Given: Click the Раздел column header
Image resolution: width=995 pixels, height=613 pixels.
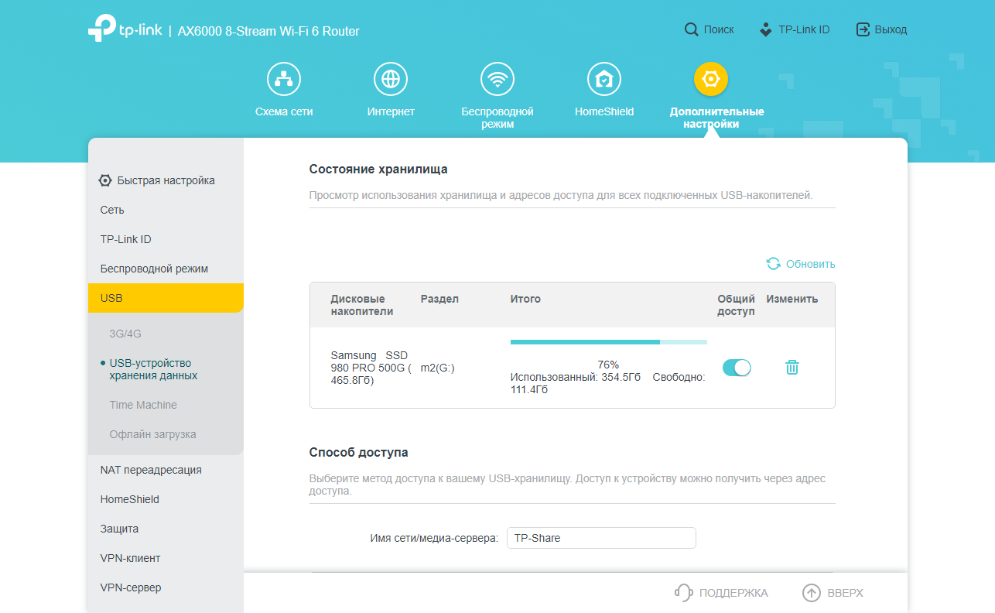Looking at the screenshot, I should click(x=439, y=299).
